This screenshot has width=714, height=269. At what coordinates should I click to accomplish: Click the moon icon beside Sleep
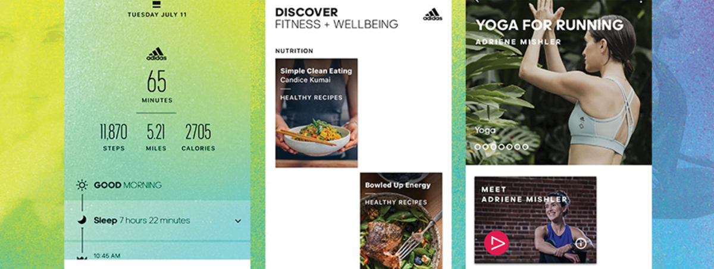[x=82, y=220]
